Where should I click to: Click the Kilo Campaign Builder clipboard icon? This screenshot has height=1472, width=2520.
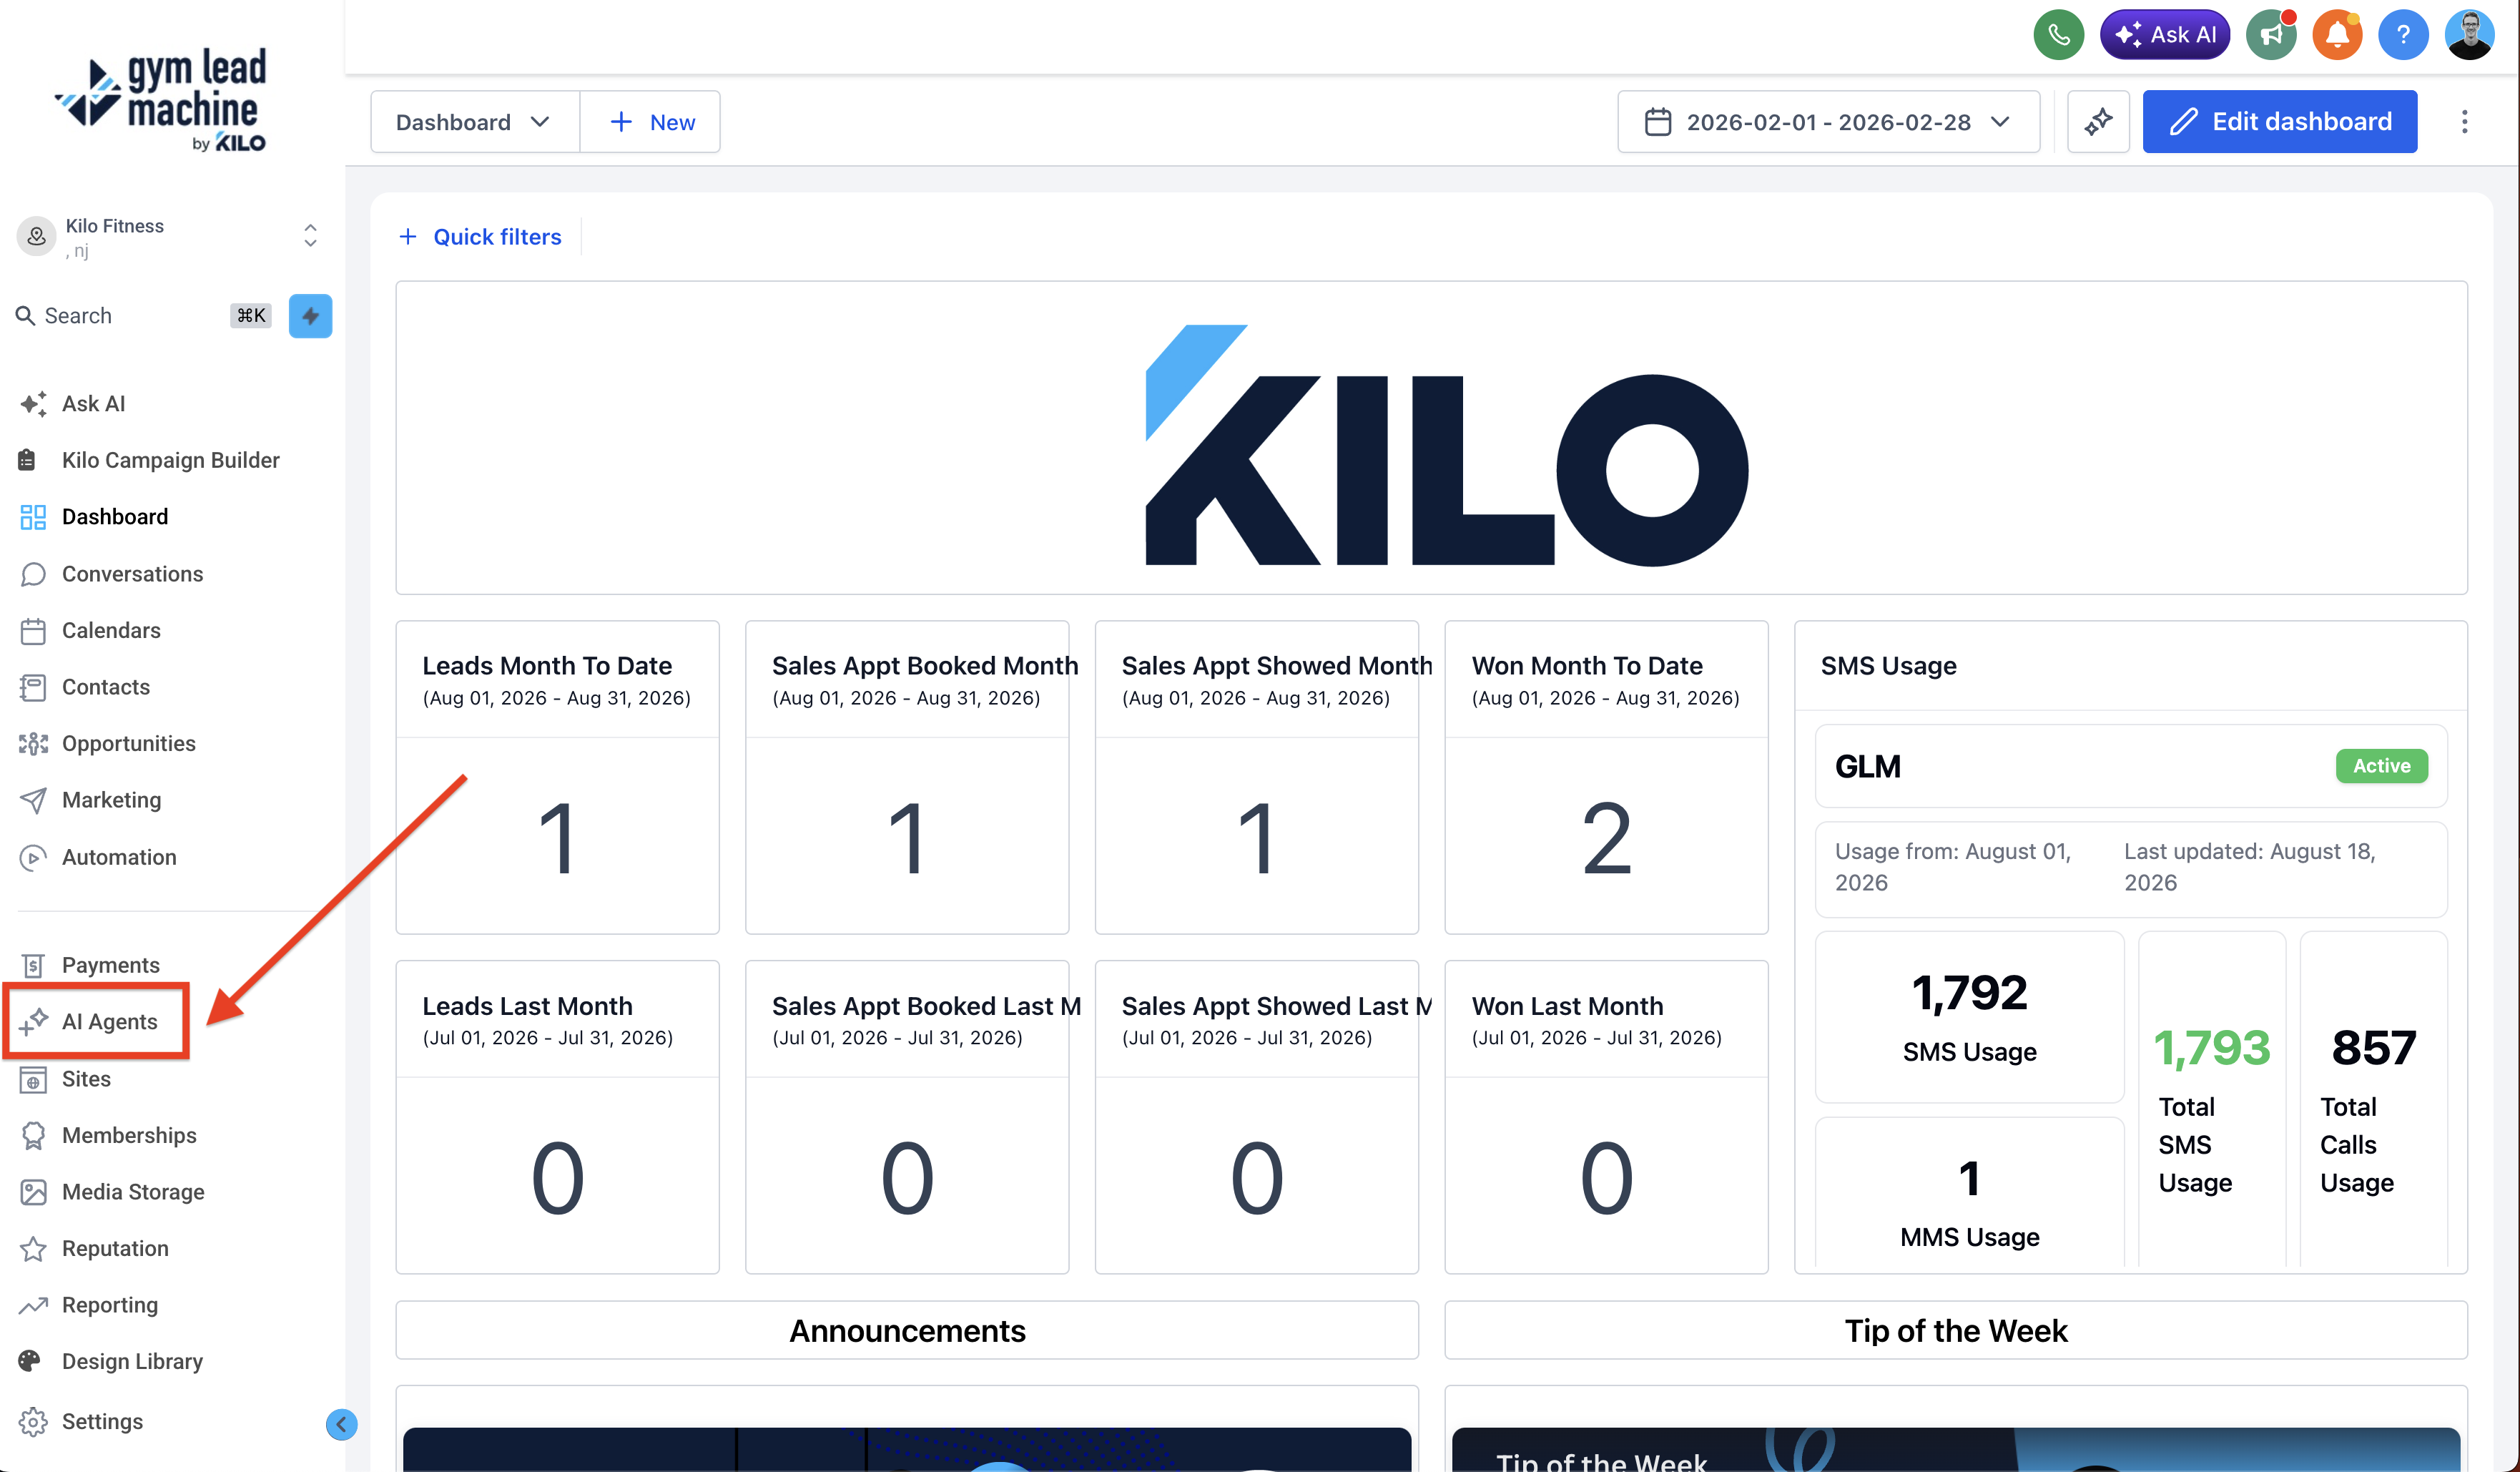click(27, 460)
